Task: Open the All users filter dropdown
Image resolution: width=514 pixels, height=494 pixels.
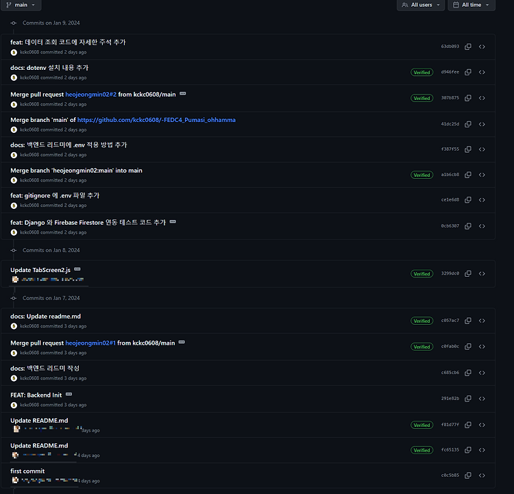Action: pyautogui.click(x=420, y=5)
